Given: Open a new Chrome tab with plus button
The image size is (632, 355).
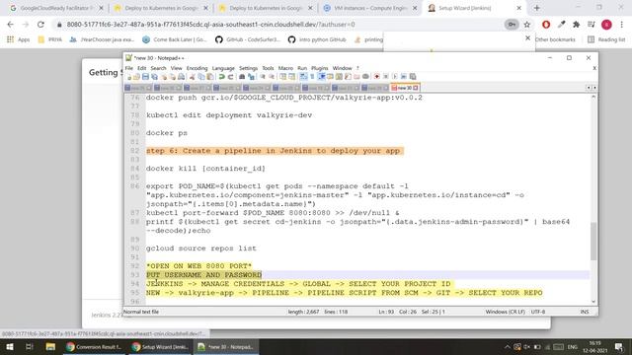Looking at the screenshot, I should [536, 8].
